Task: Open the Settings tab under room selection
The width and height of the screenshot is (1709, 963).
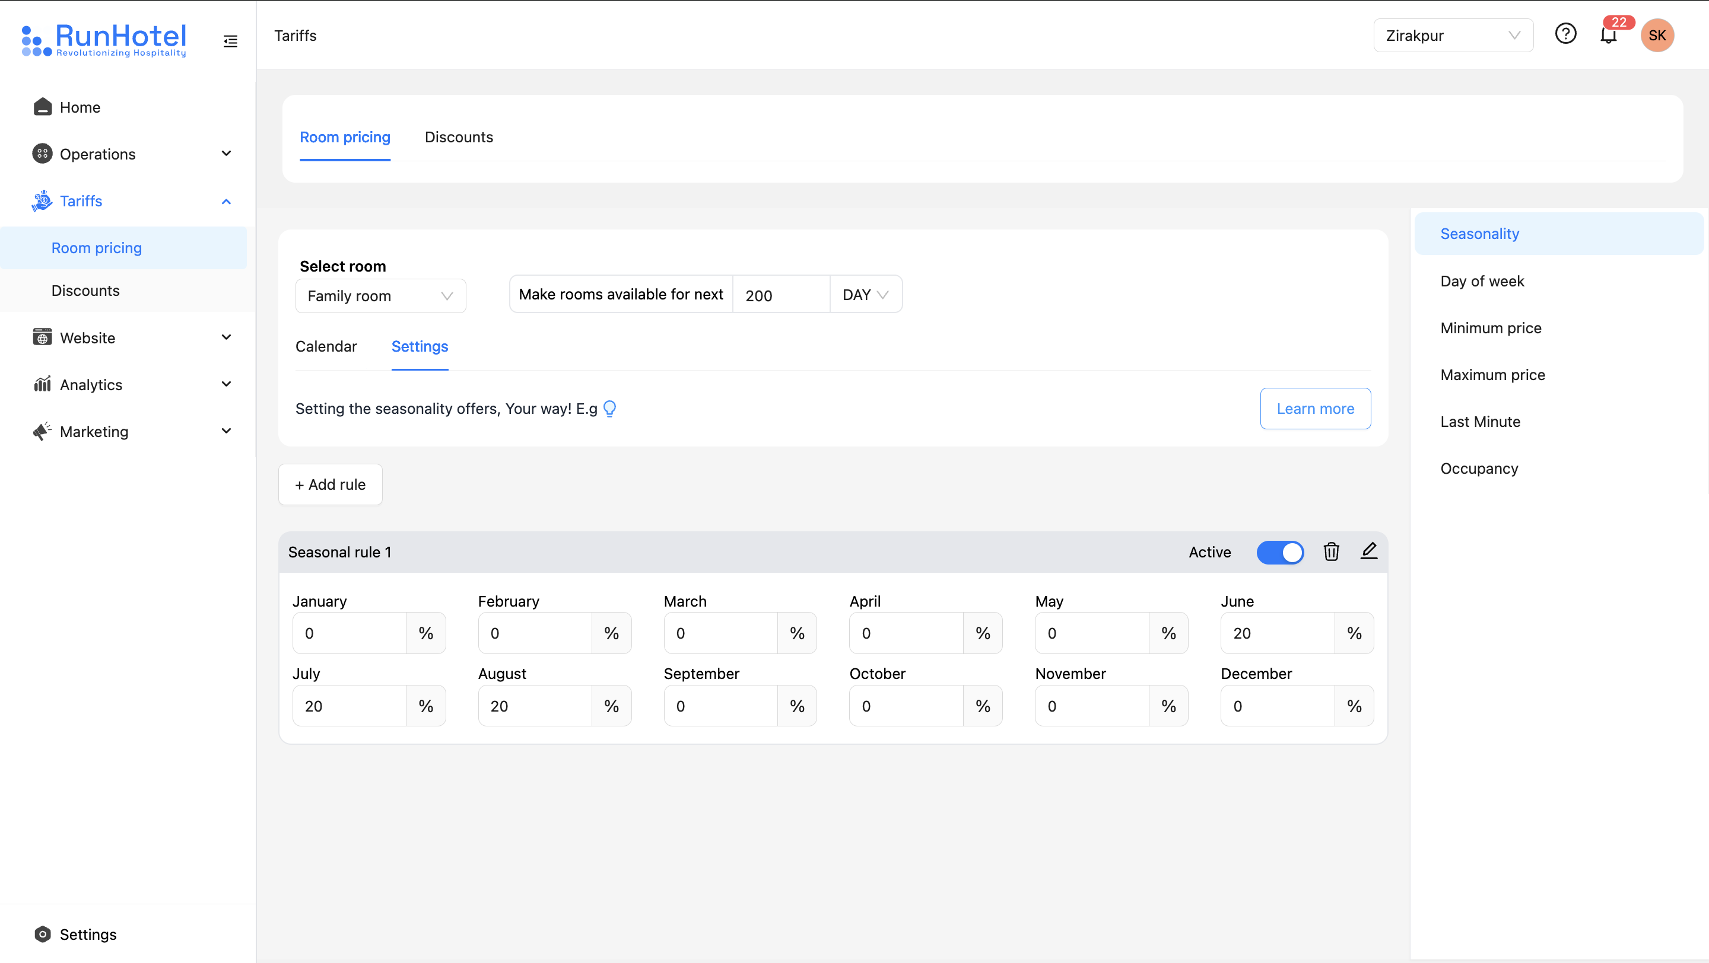Action: coord(420,346)
